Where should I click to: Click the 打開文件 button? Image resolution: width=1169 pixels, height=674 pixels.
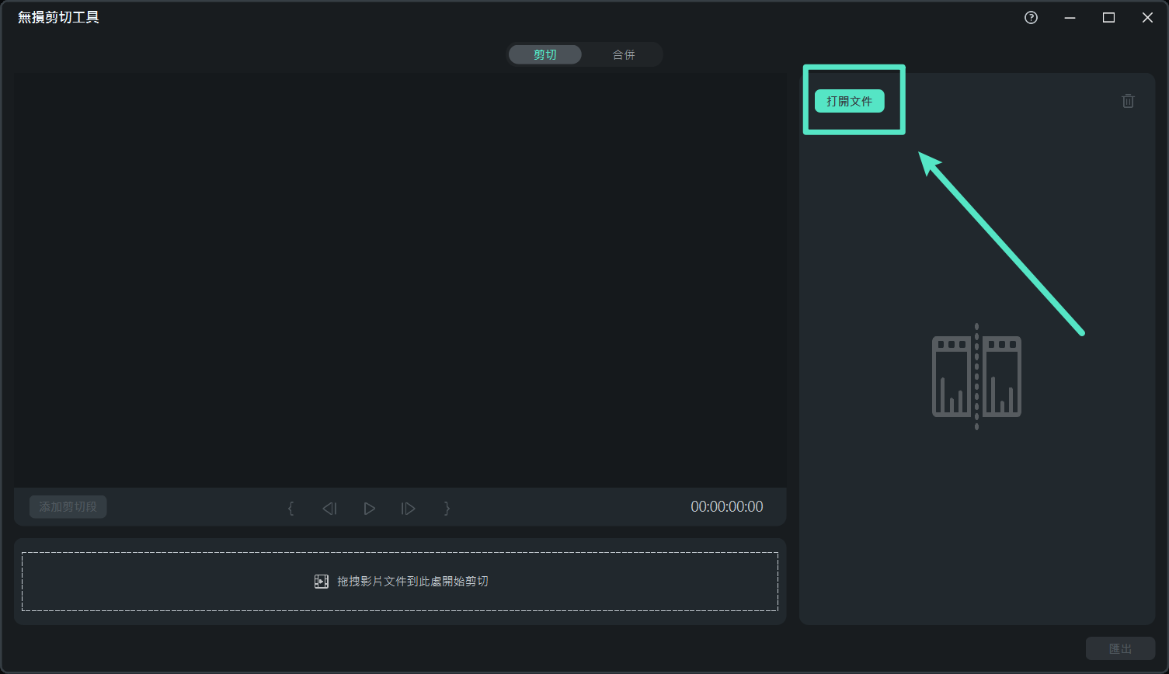point(849,101)
